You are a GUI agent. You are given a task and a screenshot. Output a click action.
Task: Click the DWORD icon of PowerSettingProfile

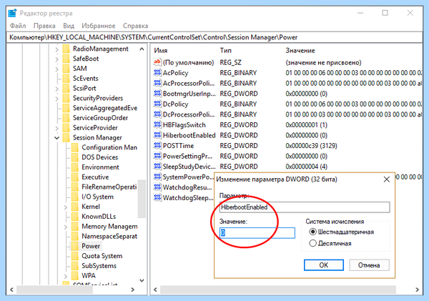pyautogui.click(x=157, y=156)
